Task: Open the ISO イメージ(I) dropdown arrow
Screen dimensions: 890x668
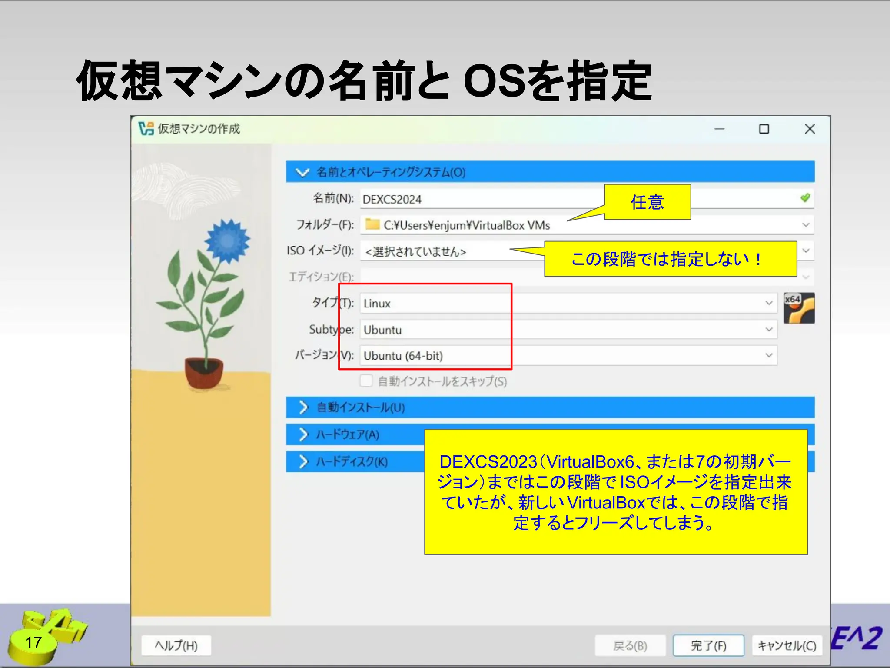Action: (x=806, y=251)
